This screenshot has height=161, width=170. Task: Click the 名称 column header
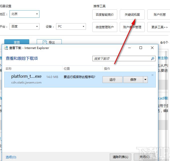coord(8,68)
